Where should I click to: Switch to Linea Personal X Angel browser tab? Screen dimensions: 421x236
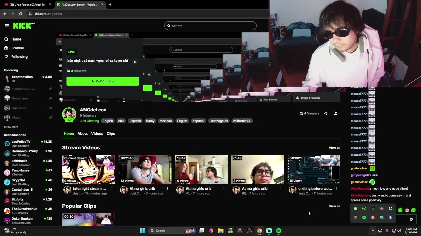coord(27,5)
